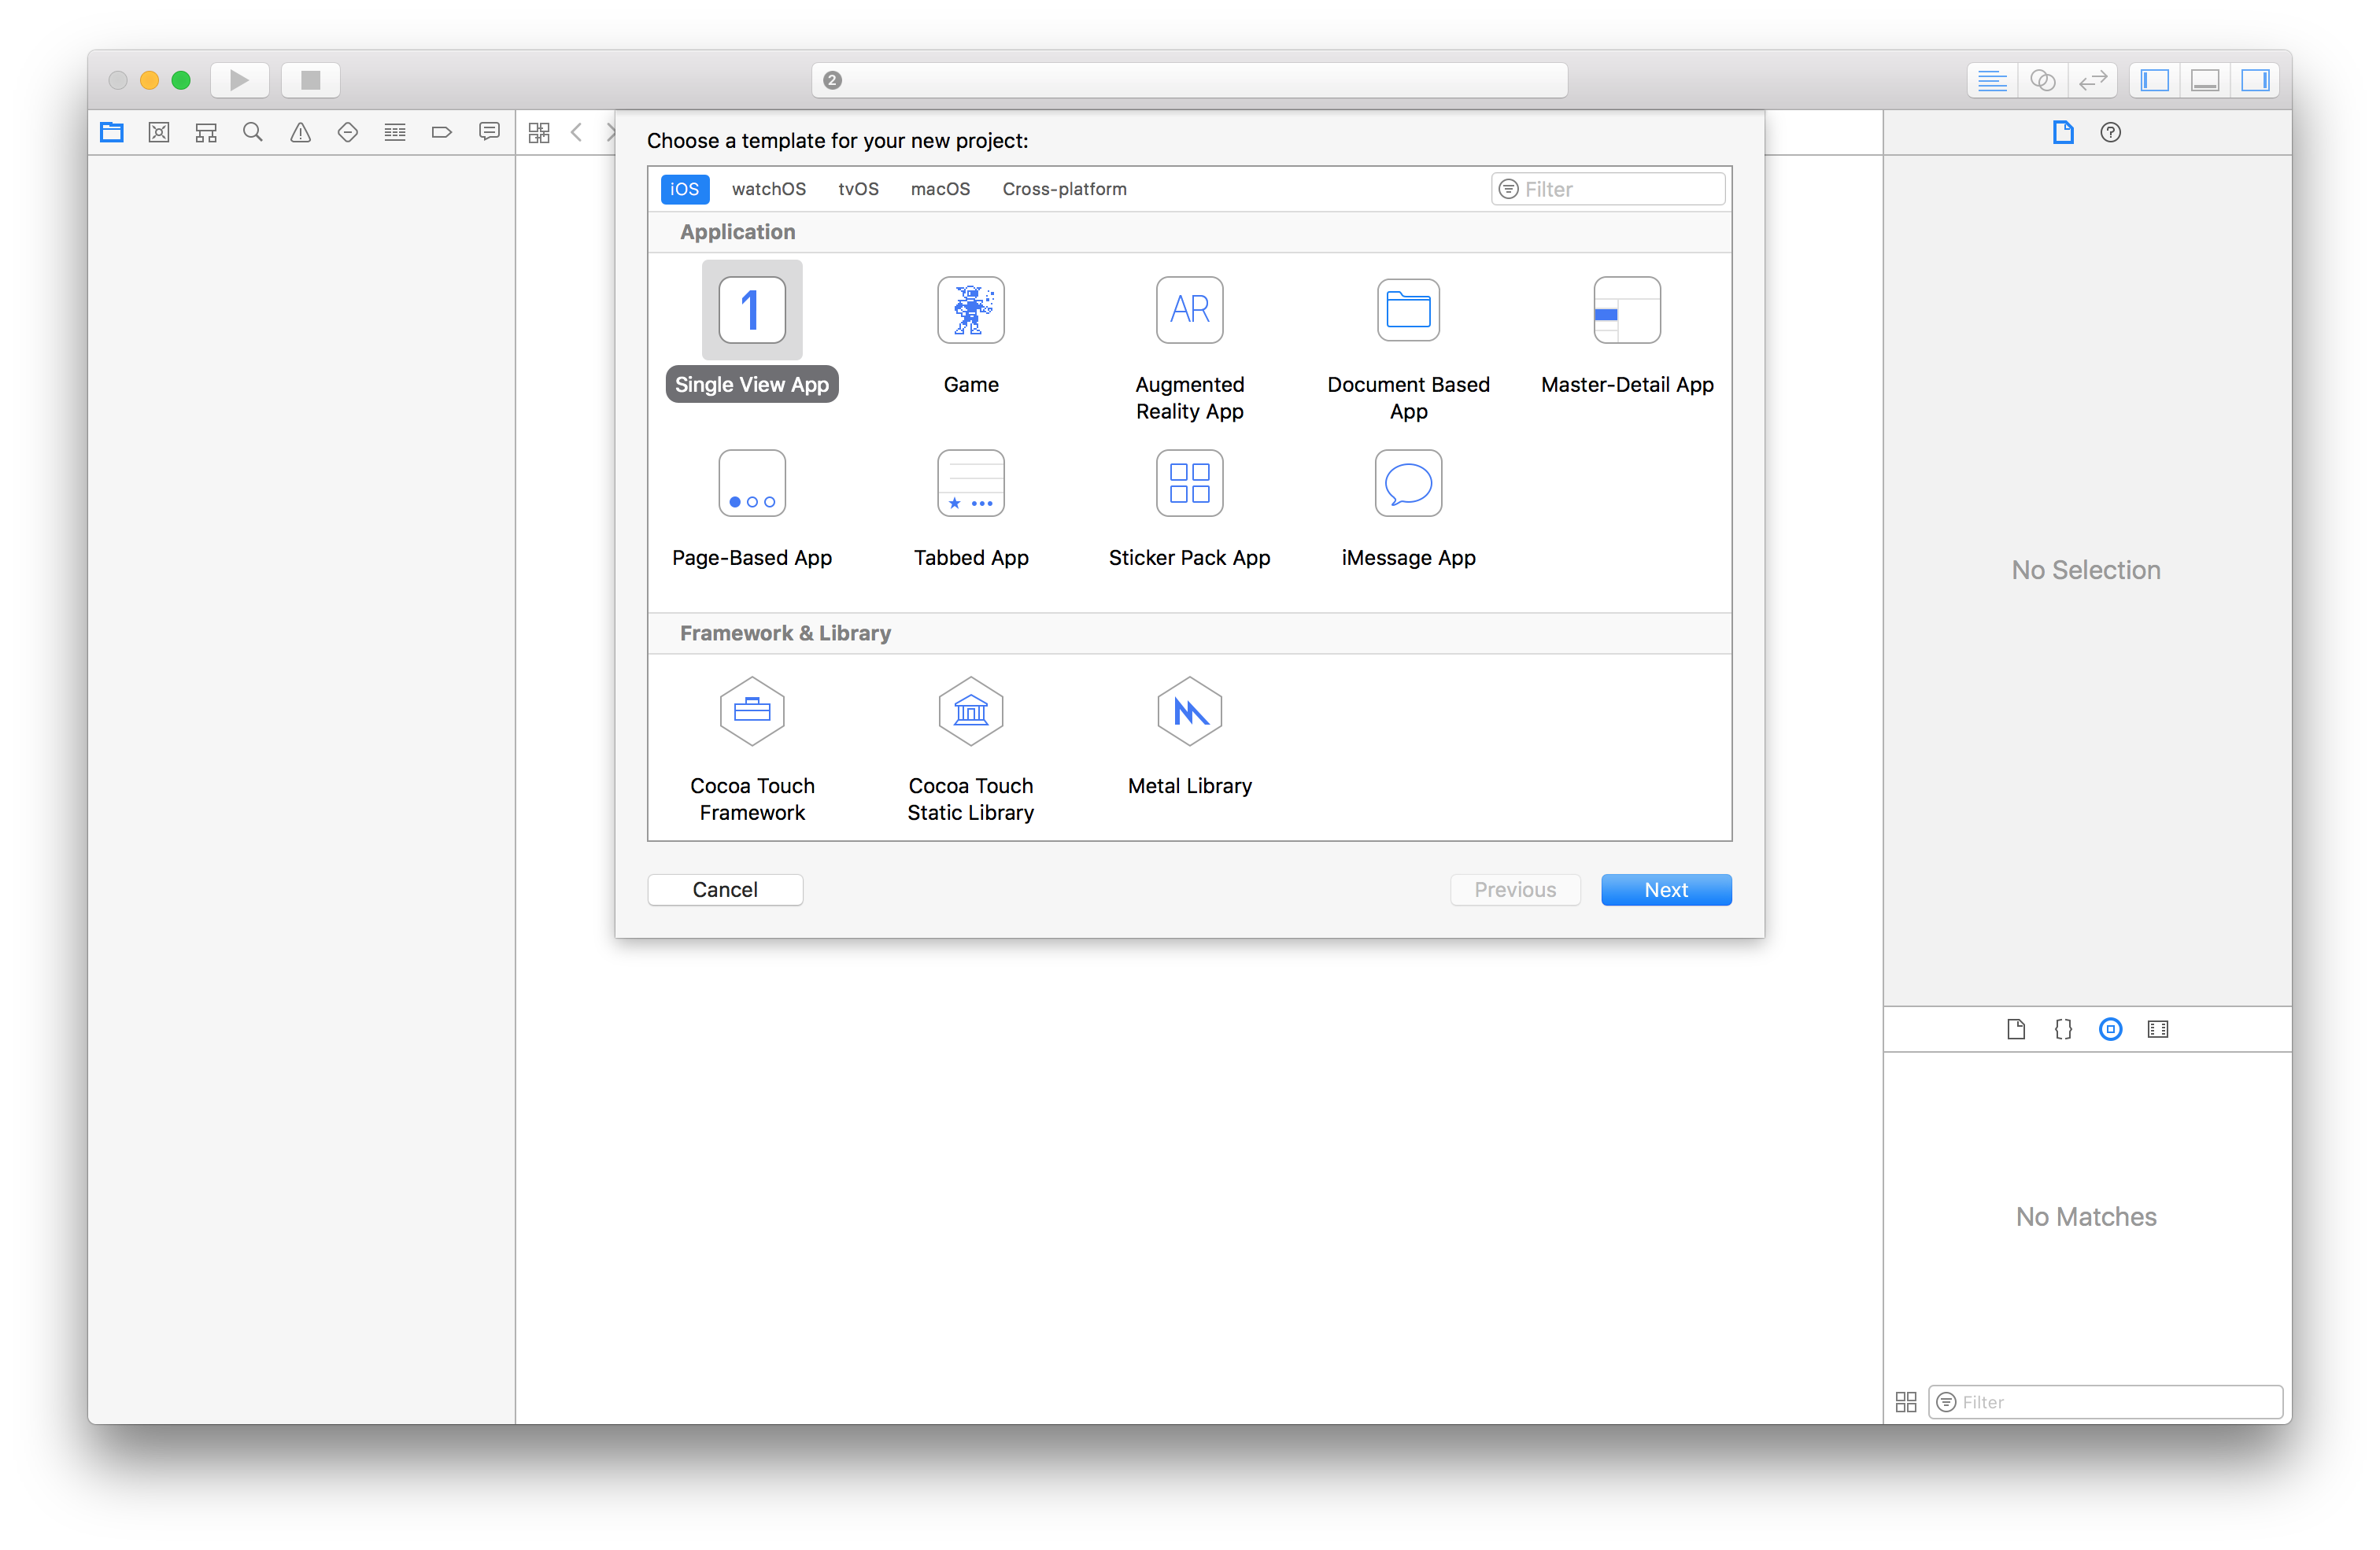This screenshot has height=1550, width=2380.
Task: Toggle library grid view icon
Action: [x=1906, y=1402]
